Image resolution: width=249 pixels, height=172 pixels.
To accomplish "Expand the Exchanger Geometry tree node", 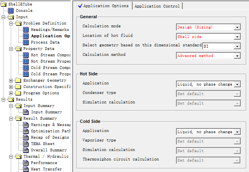I will (x=11, y=80).
